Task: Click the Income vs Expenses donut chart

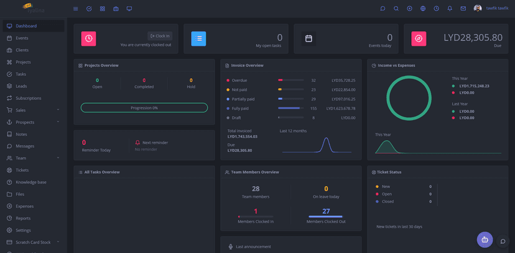Action: (409, 98)
